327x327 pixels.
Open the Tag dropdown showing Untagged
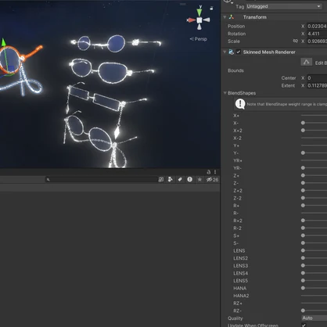(x=284, y=6)
